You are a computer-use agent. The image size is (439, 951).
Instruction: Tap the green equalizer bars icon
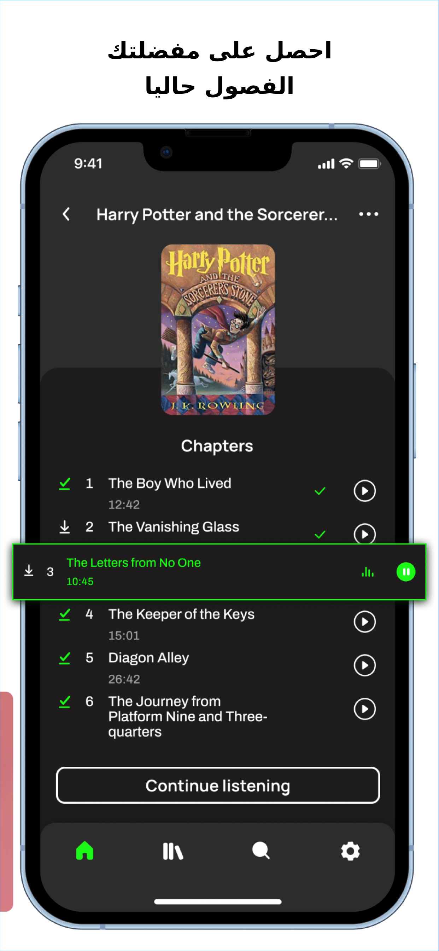pyautogui.click(x=368, y=572)
